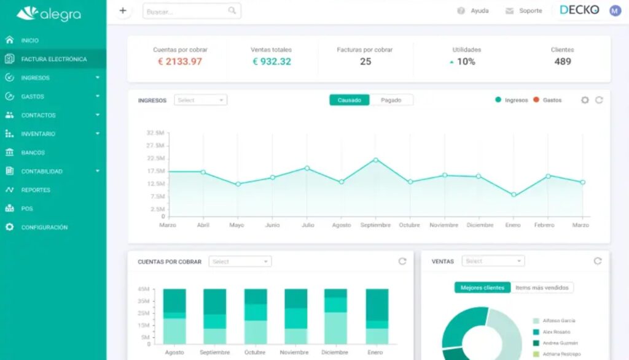Open the Bancos menu item
Viewport: 629px width, 360px height.
pos(53,153)
